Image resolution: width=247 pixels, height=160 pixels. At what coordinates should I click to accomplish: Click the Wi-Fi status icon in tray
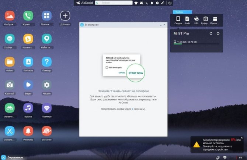point(225,157)
